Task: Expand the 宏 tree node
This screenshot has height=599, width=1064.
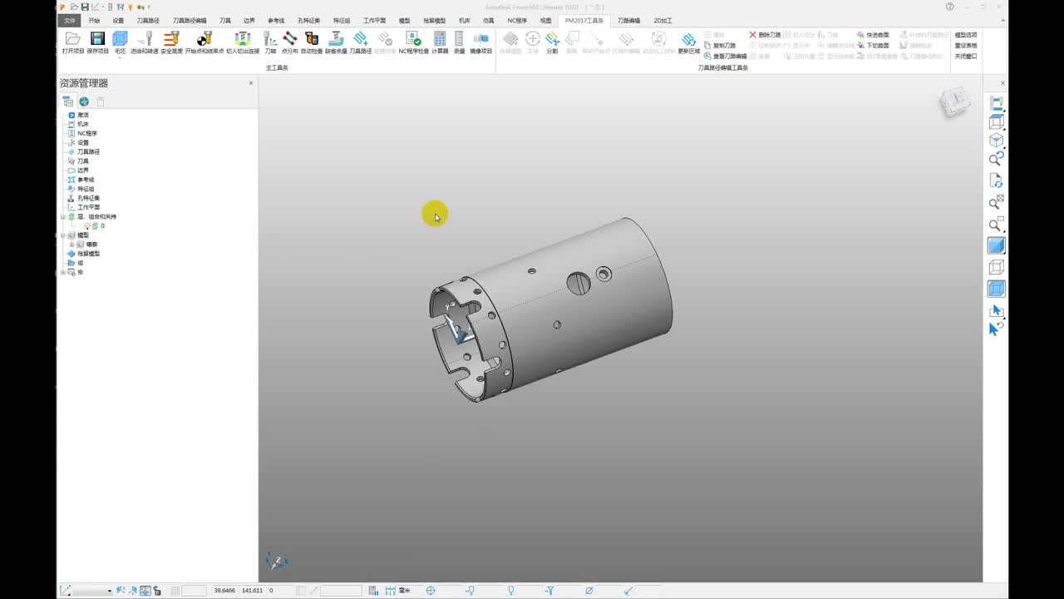Action: (x=63, y=272)
